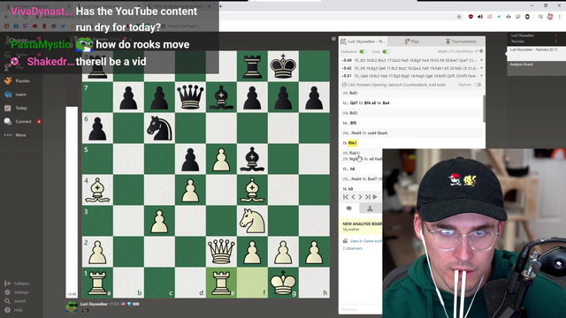
Task: Click the Ponziani Opening name link
Action: pos(396,85)
